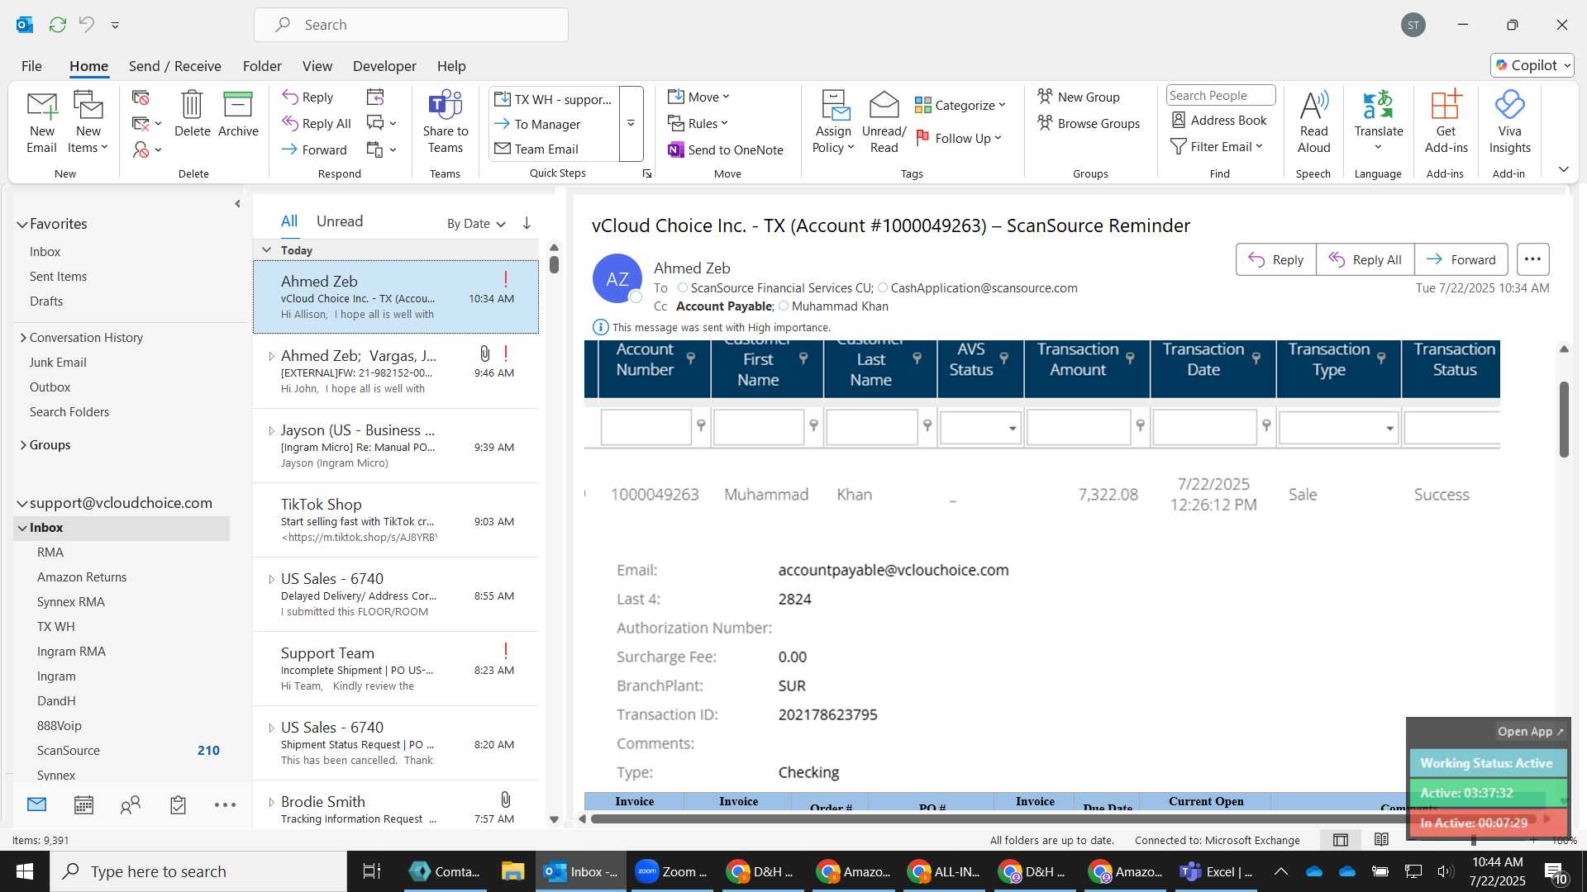Viewport: 1587px width, 892px height.
Task: Toggle filter pin for AVS Status column
Action: pyautogui.click(x=1003, y=358)
